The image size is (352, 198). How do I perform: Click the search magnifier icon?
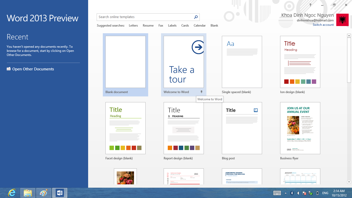(196, 17)
